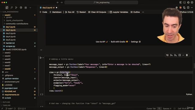
Task: Open errors and warnings status item
Action: click(x=22, y=109)
